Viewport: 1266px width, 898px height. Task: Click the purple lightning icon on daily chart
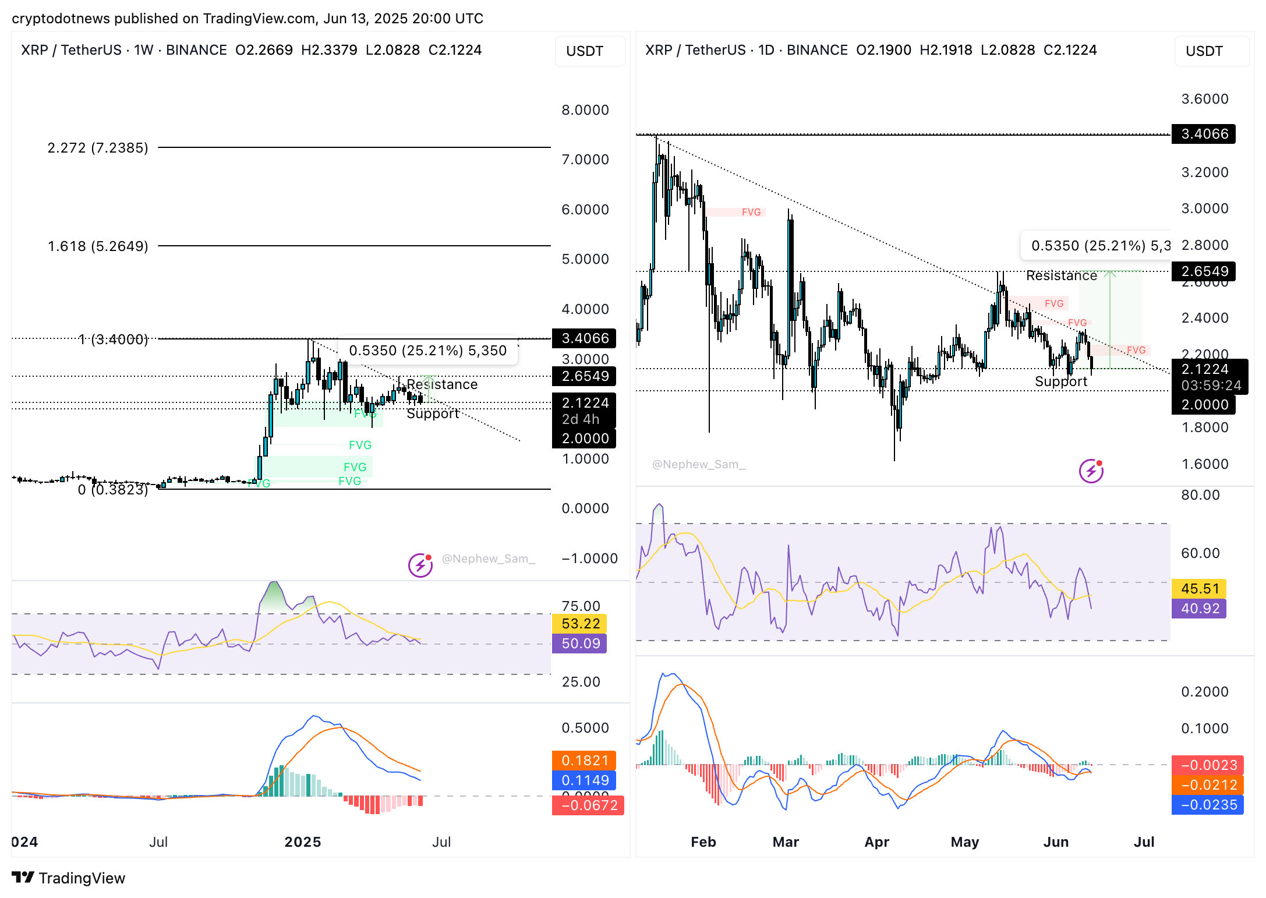pos(1091,471)
